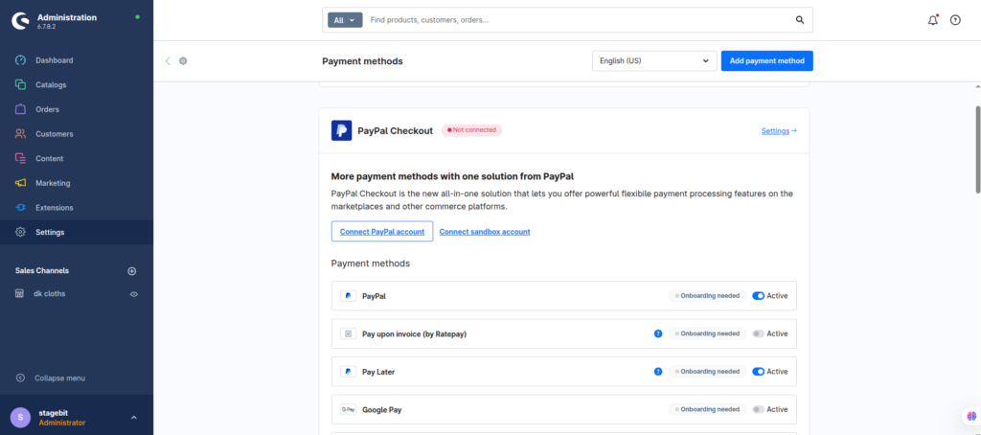Open the help question mark icon
This screenshot has width=981, height=435.
[955, 20]
